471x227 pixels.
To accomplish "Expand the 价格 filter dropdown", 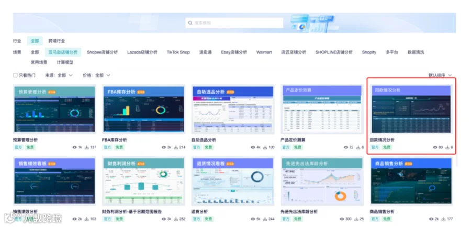I will [96, 75].
